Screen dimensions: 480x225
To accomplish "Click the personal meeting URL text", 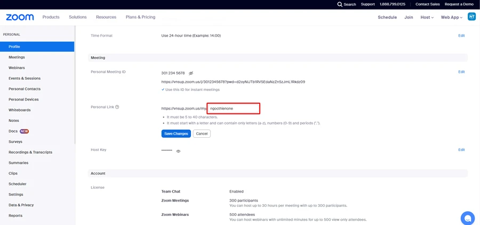I will [233, 82].
